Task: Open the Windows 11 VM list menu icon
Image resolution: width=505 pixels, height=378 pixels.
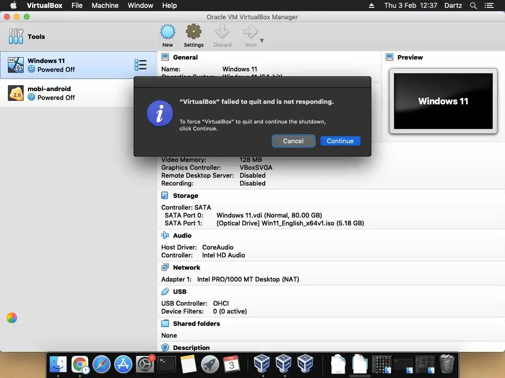Action: click(x=141, y=64)
